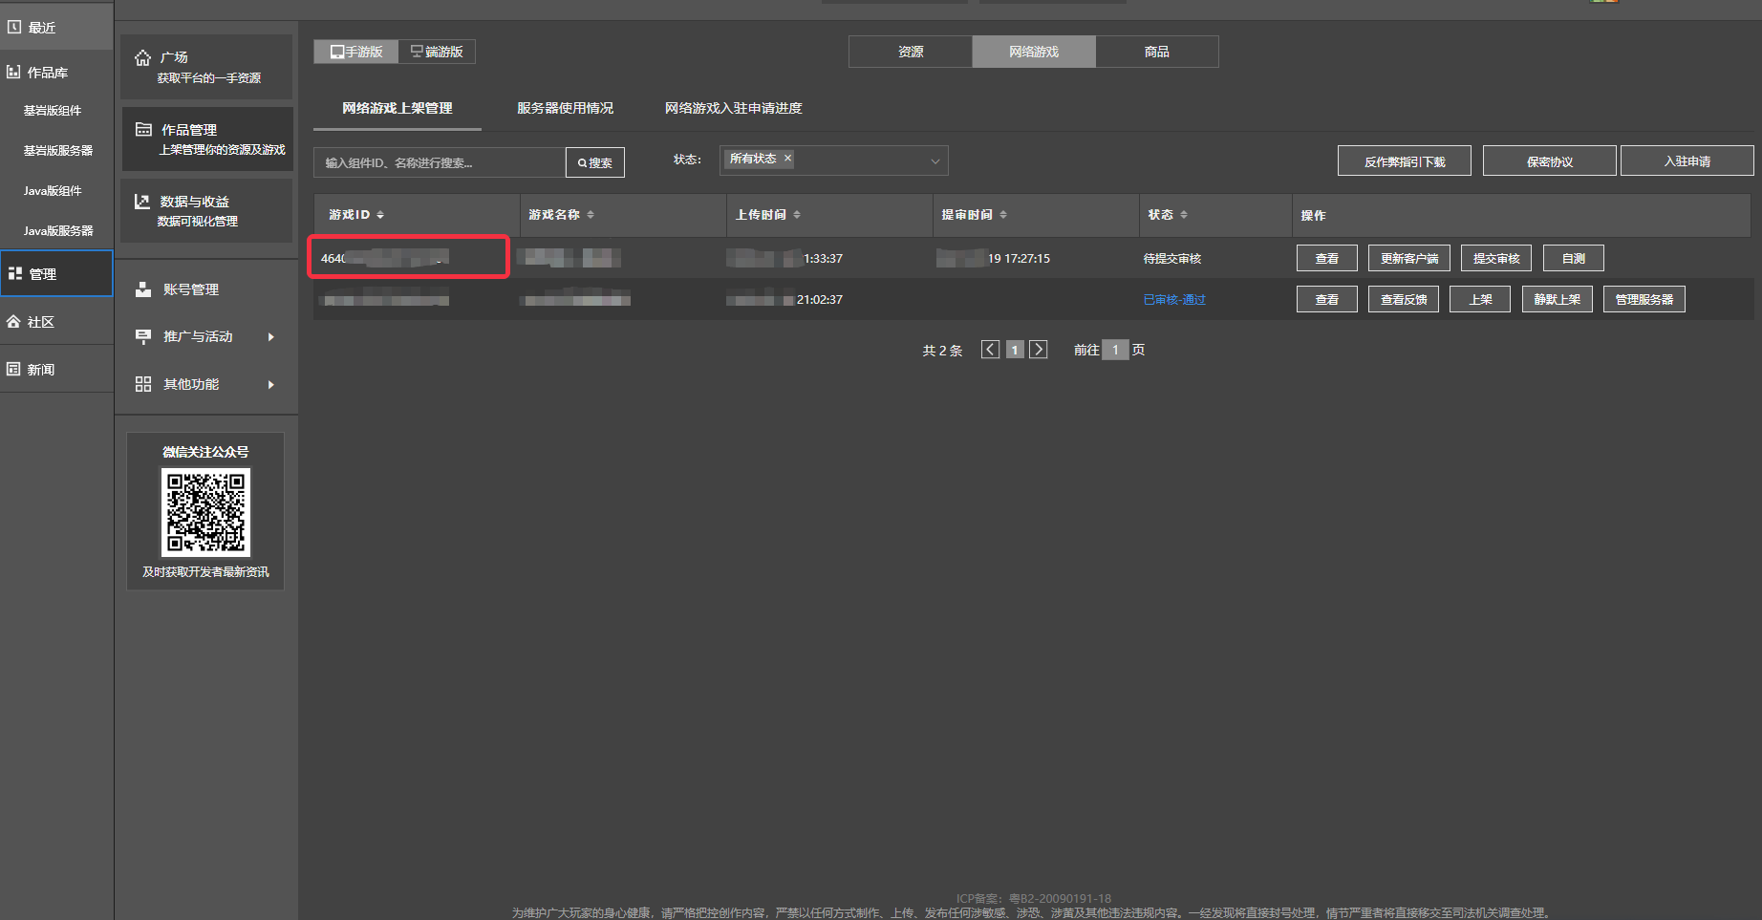Image resolution: width=1762 pixels, height=920 pixels.
Task: Click the 待提交审核 status text
Action: pos(1172,259)
